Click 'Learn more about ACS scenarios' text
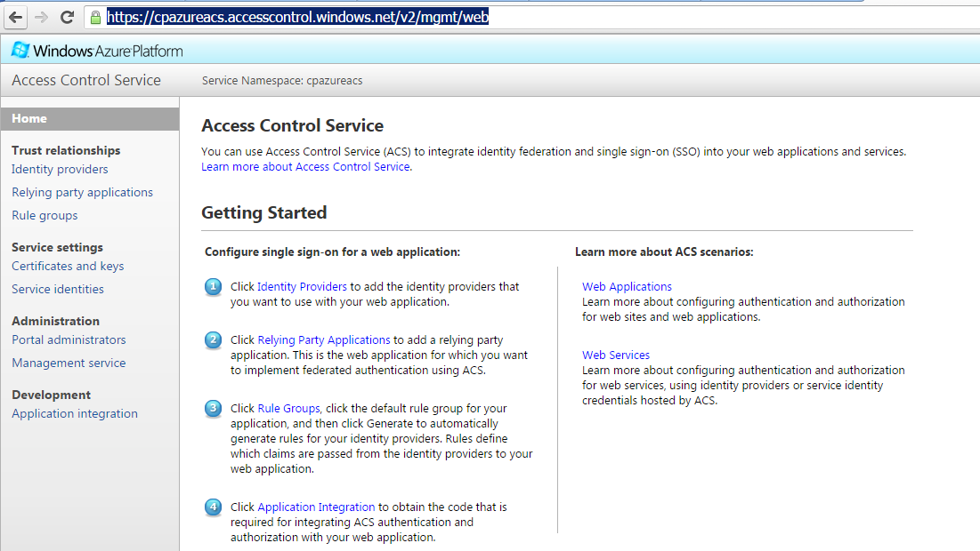The height and width of the screenshot is (551, 980). 664,252
